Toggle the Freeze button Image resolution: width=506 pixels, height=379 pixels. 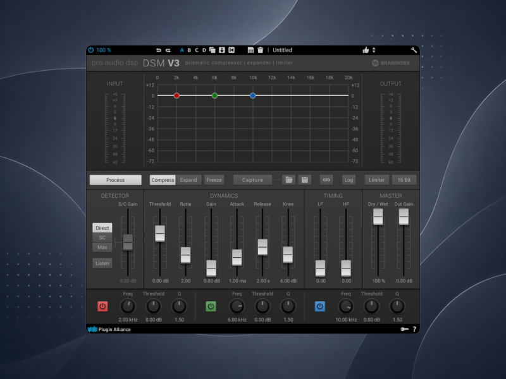[214, 180]
